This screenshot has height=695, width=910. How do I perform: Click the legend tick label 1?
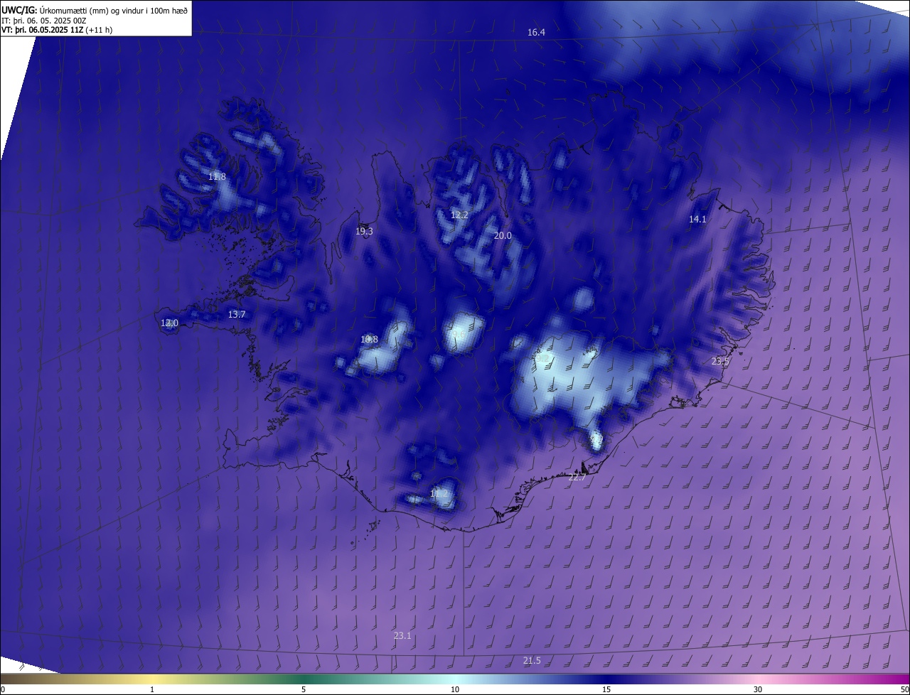[152, 689]
